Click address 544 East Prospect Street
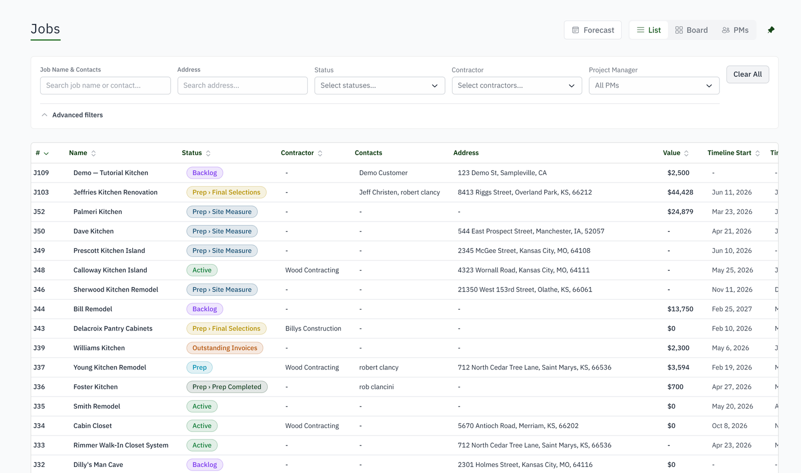 click(531, 231)
